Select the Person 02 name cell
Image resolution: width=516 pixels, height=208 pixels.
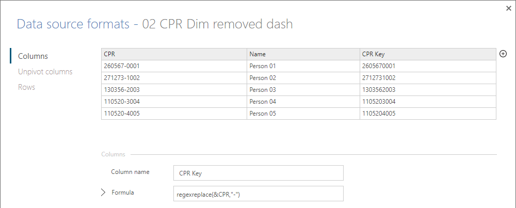(303, 78)
